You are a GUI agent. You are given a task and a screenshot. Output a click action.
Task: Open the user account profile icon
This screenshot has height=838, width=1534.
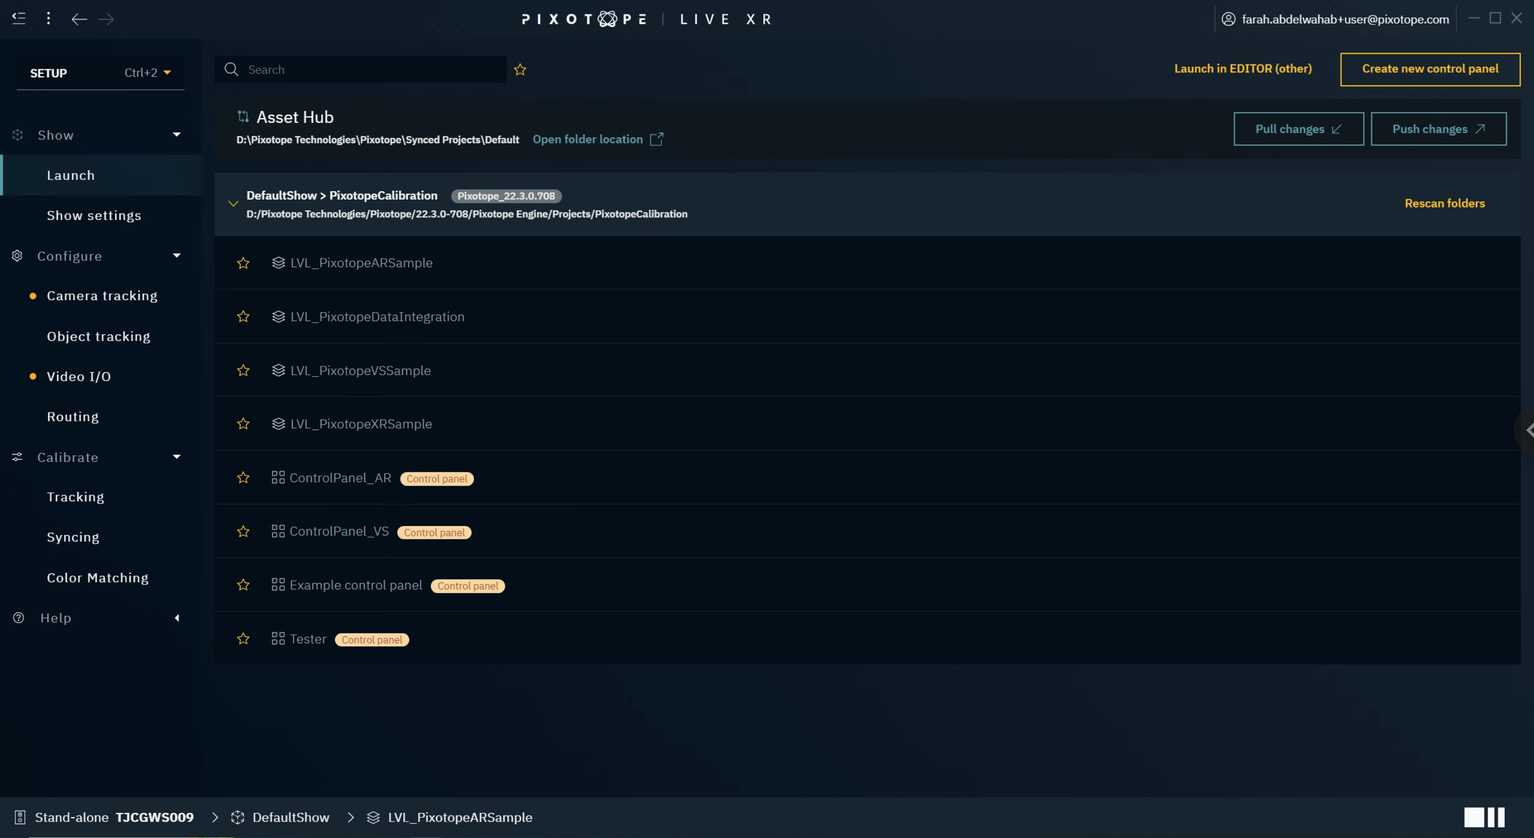pyautogui.click(x=1228, y=19)
